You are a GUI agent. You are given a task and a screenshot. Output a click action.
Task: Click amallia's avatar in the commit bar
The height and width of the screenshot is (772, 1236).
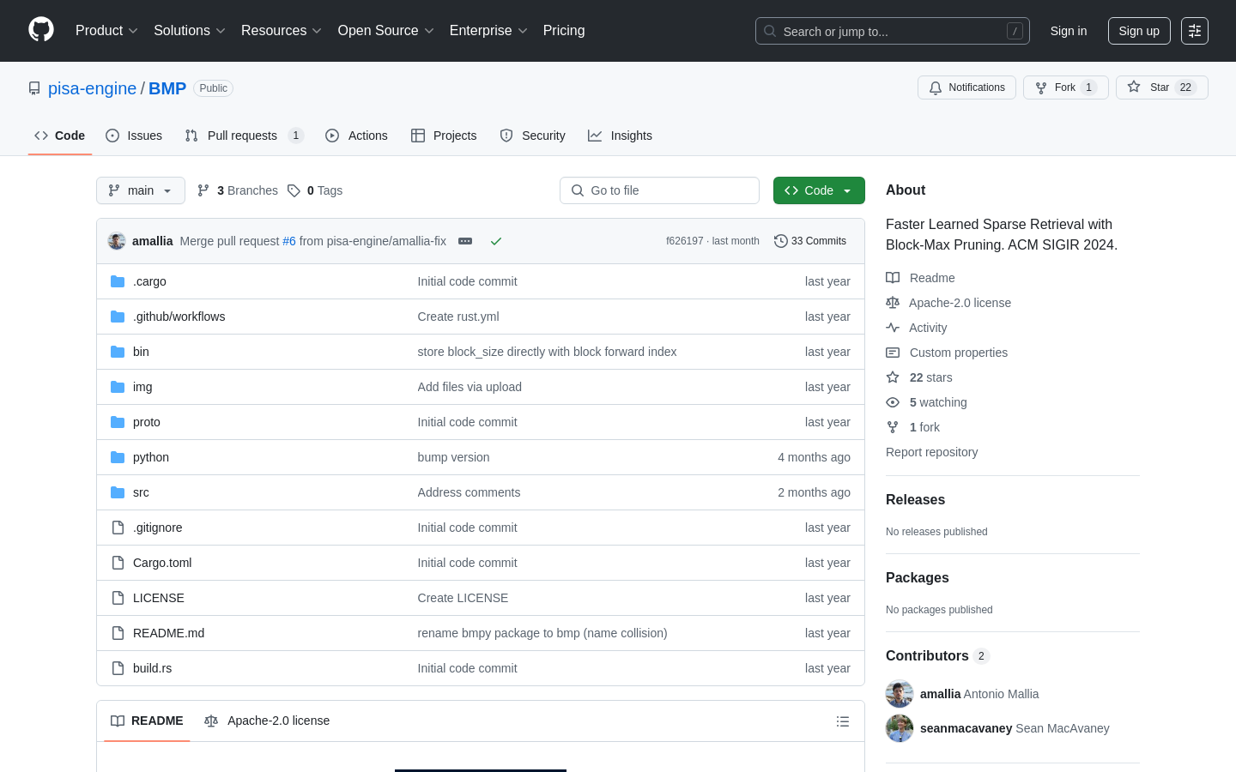pyautogui.click(x=117, y=241)
